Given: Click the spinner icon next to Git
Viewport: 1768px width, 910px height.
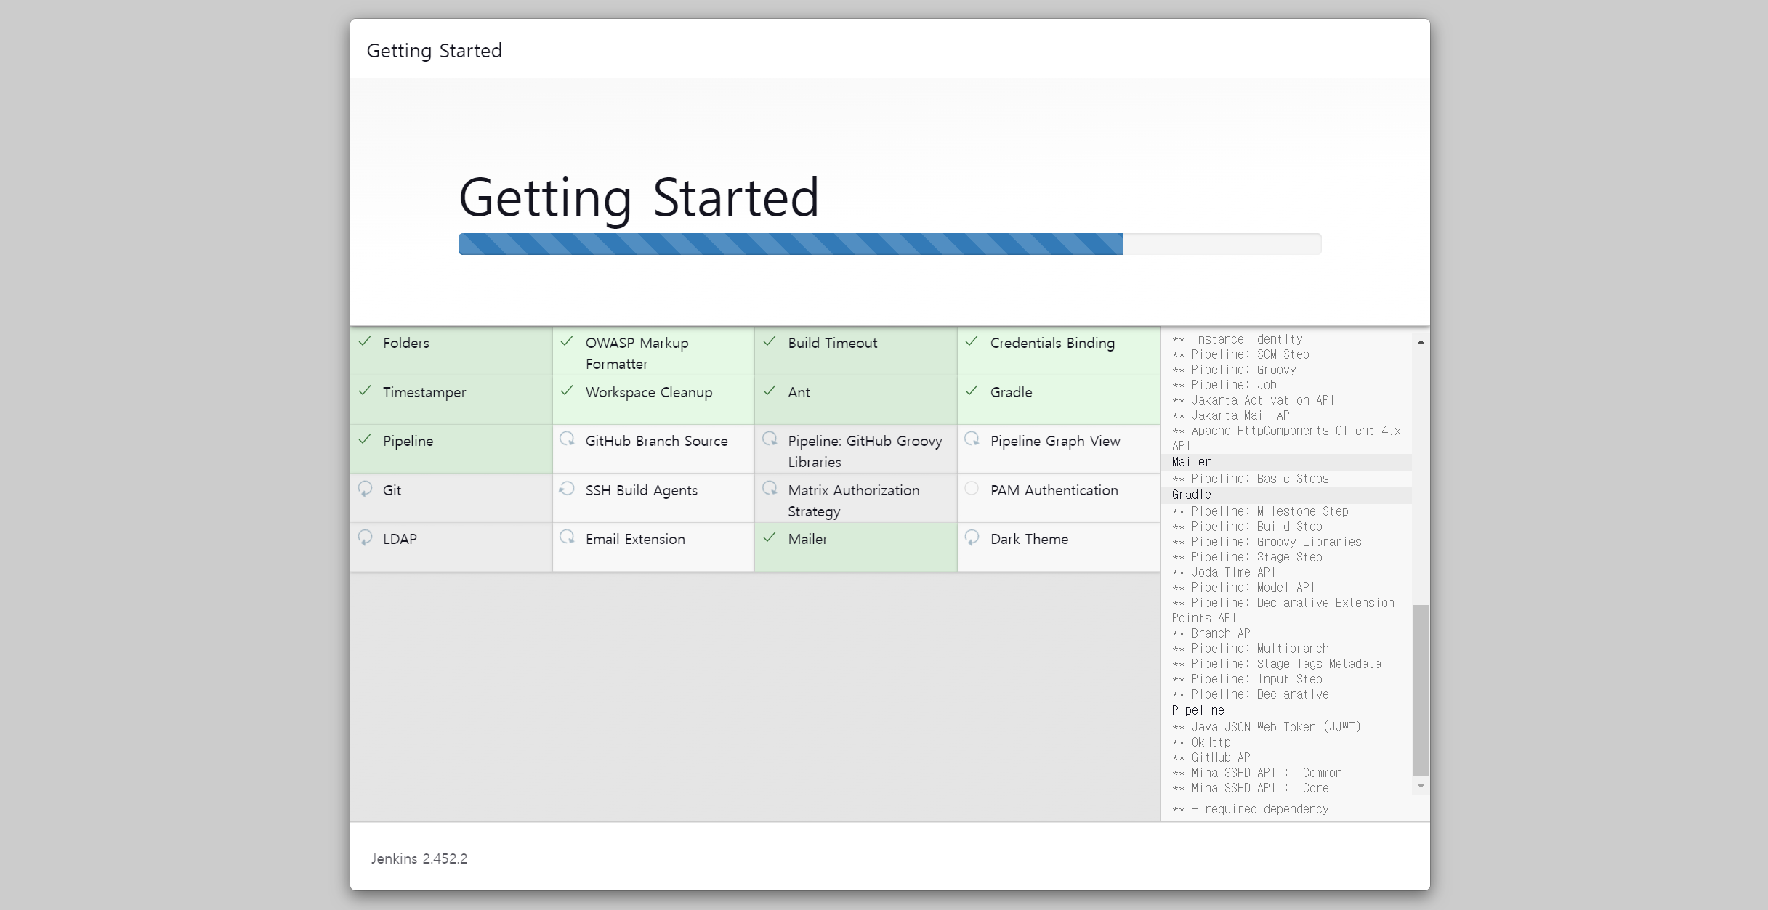Looking at the screenshot, I should (365, 489).
